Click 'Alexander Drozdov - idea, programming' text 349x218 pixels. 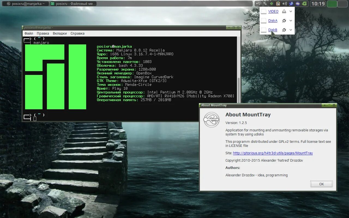(257, 175)
